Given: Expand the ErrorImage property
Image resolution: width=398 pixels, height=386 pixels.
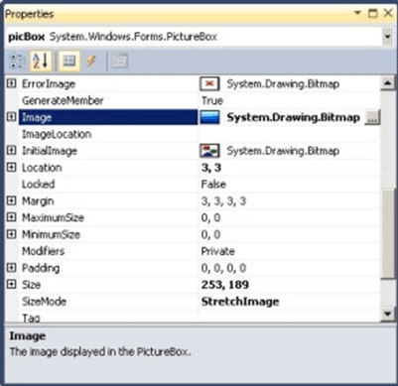Looking at the screenshot, I should click(x=12, y=83).
